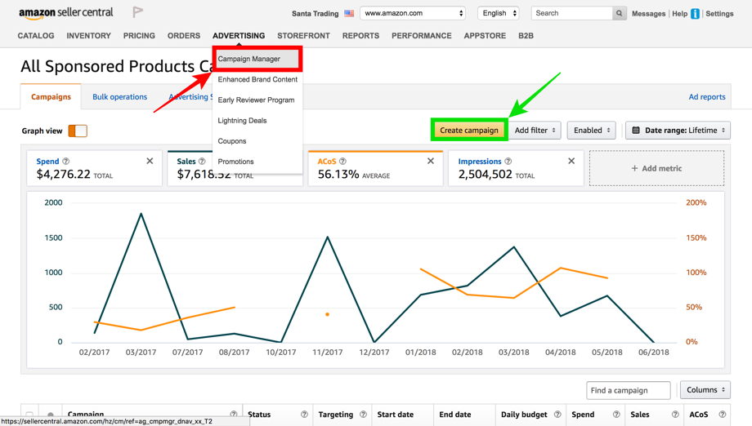Switch to the Bulk operations tab
The height and width of the screenshot is (426, 752).
(x=120, y=96)
